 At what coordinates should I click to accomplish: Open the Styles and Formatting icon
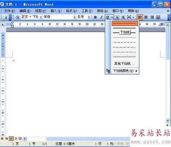coord(17,17)
